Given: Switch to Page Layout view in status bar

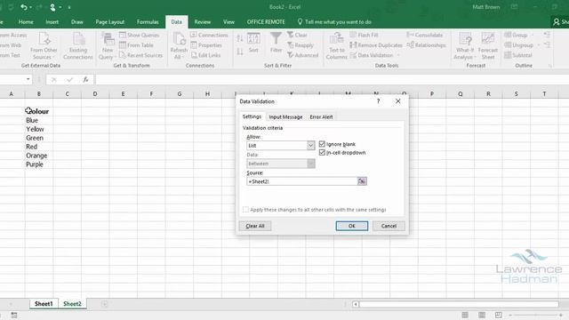Looking at the screenshot, I should tap(482, 315).
